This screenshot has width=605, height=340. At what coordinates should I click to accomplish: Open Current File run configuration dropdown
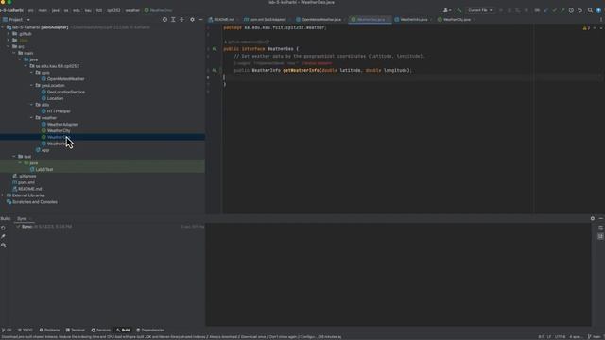pos(480,10)
